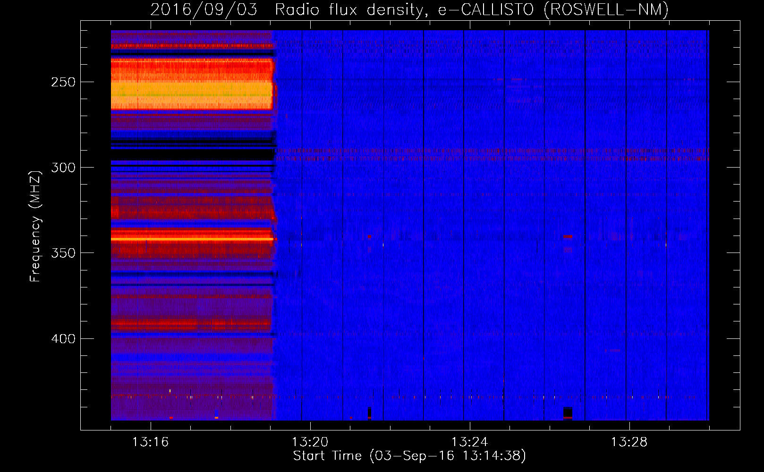Click the 13:16 time tick label
This screenshot has width=764, height=472.
click(x=150, y=442)
